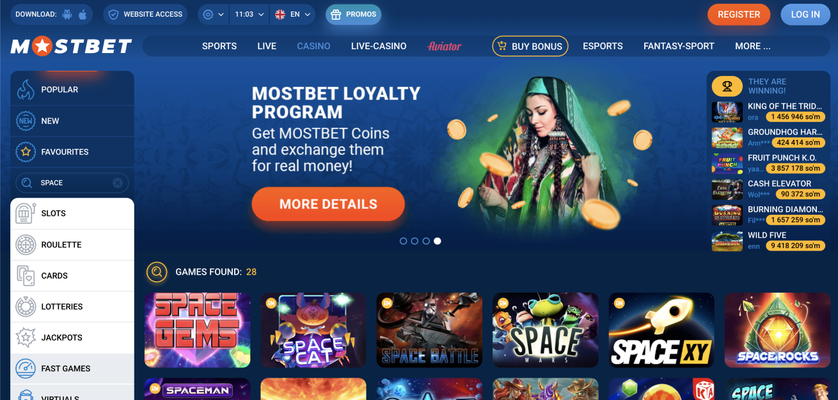Switch to the third banner carousel dot
This screenshot has width=838, height=400.
(x=426, y=241)
